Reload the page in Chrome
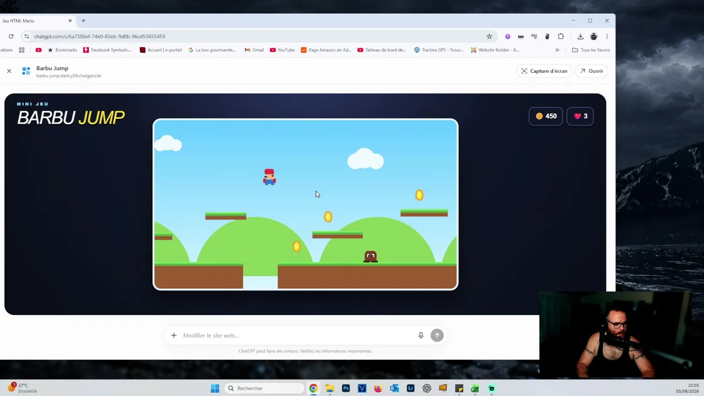The width and height of the screenshot is (704, 396). 11,36
